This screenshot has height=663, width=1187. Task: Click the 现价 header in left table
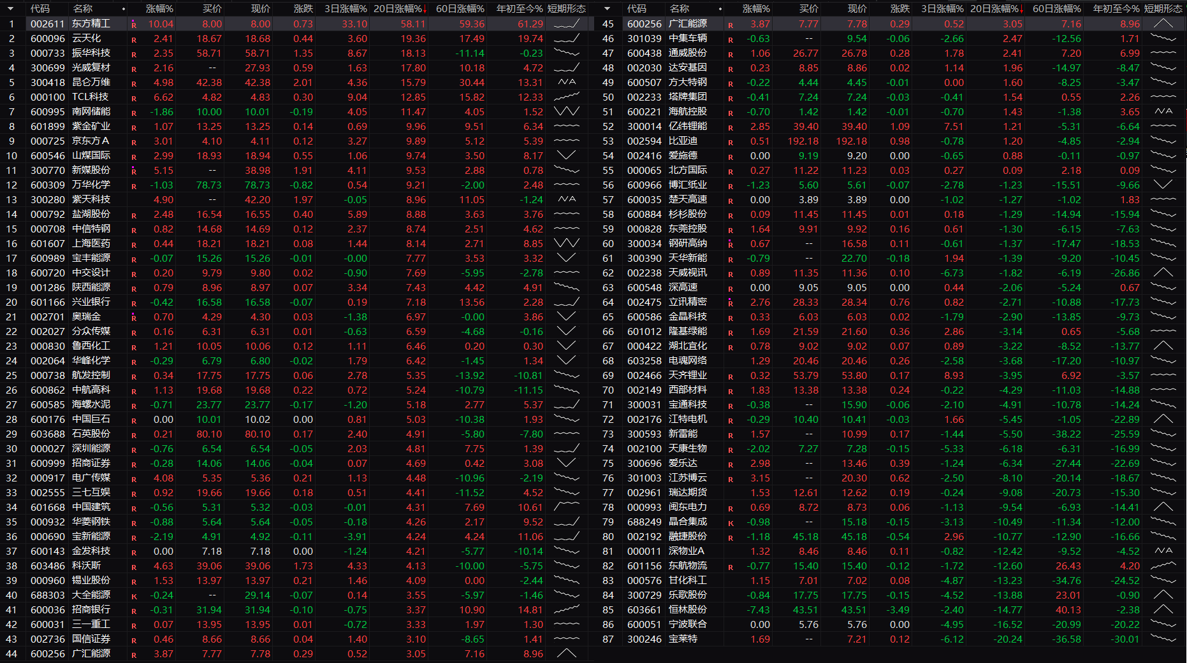[x=260, y=9]
